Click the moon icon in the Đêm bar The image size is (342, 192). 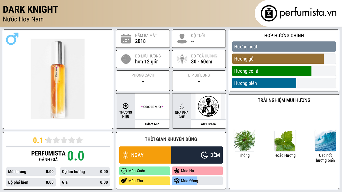point(204,155)
